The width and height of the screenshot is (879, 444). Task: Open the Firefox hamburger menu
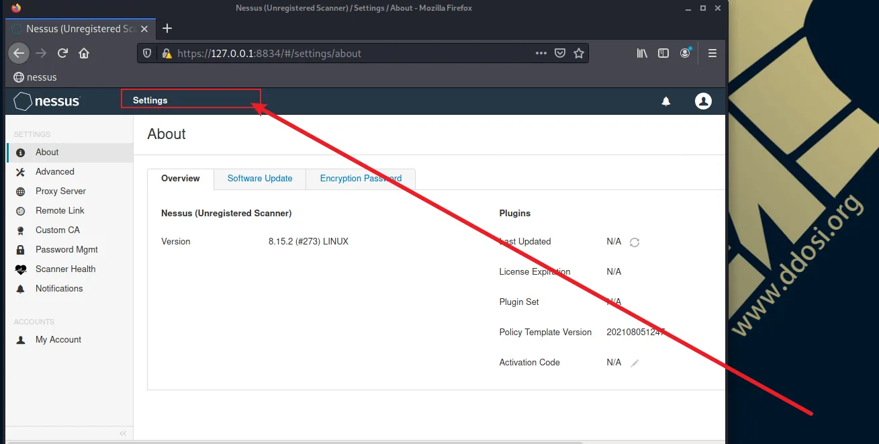coord(712,54)
